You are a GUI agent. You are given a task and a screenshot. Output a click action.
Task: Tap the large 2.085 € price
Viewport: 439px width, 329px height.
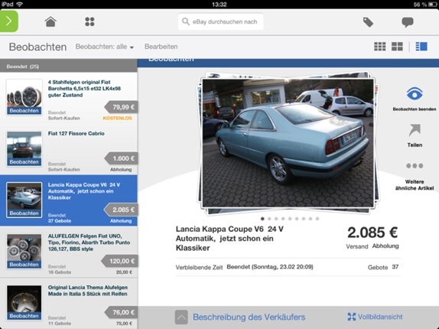point(372,232)
